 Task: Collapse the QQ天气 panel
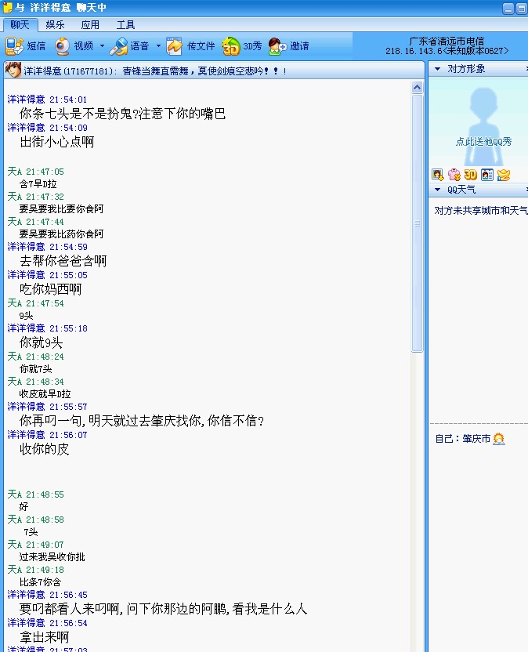(x=437, y=190)
